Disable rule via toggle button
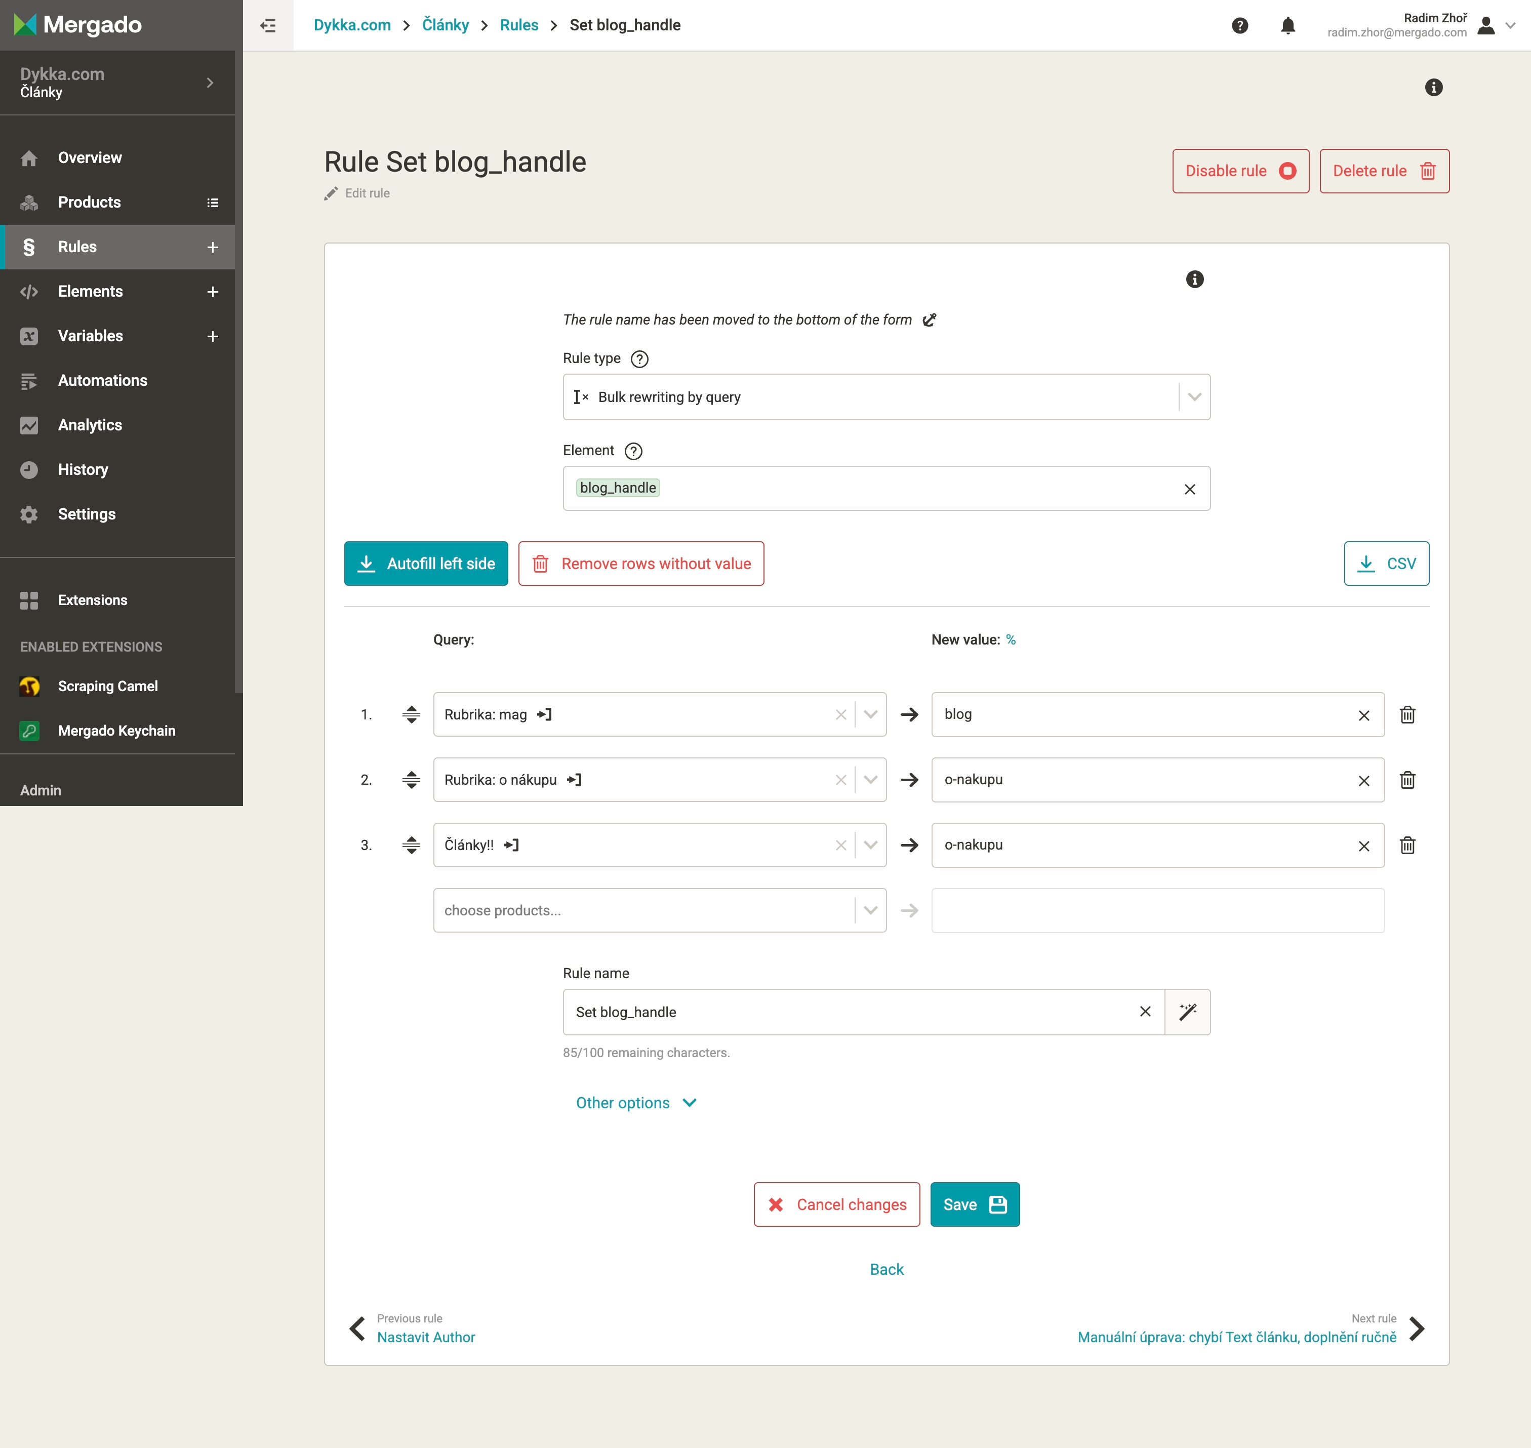 tap(1240, 171)
